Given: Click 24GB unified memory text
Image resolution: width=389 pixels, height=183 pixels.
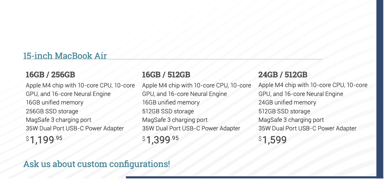Looking at the screenshot, I should 287,103.
